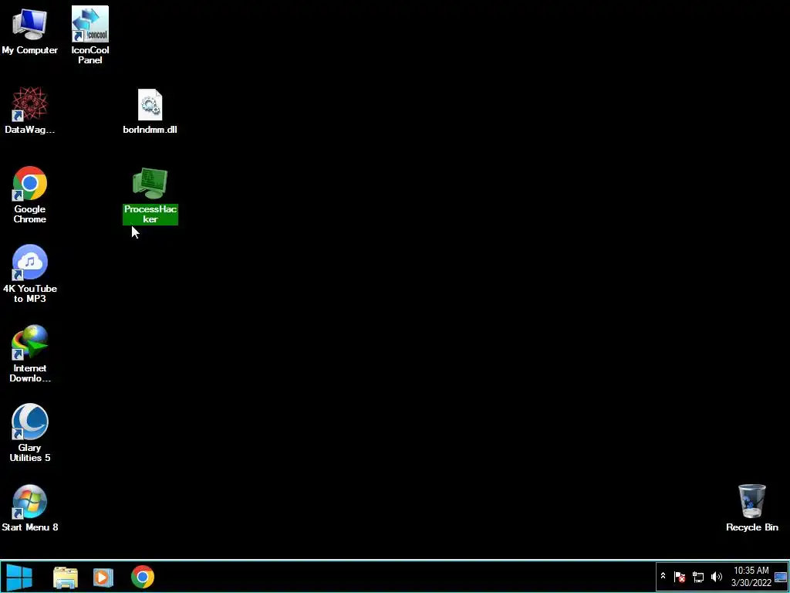This screenshot has height=593, width=790.
Task: Launch the media player taskbar icon
Action: click(103, 578)
